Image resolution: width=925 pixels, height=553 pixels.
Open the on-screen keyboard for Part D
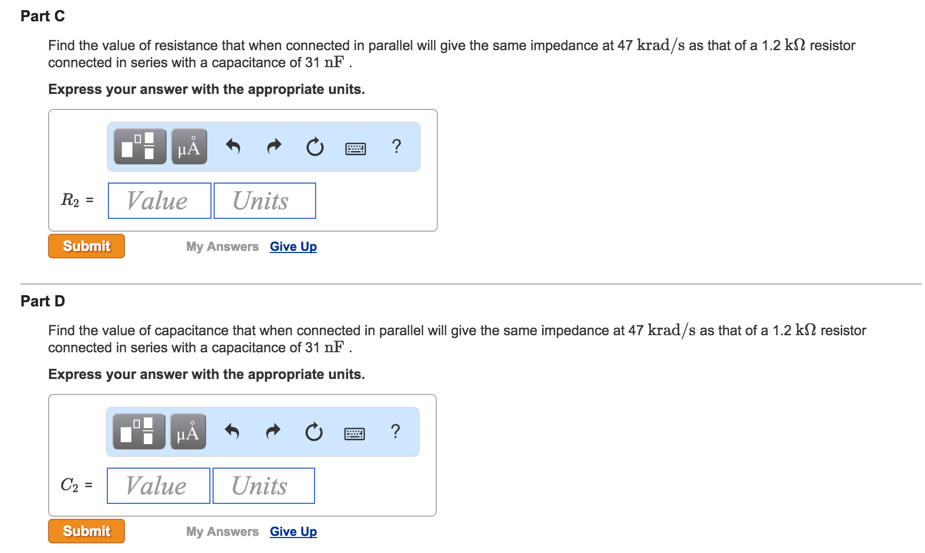click(354, 433)
